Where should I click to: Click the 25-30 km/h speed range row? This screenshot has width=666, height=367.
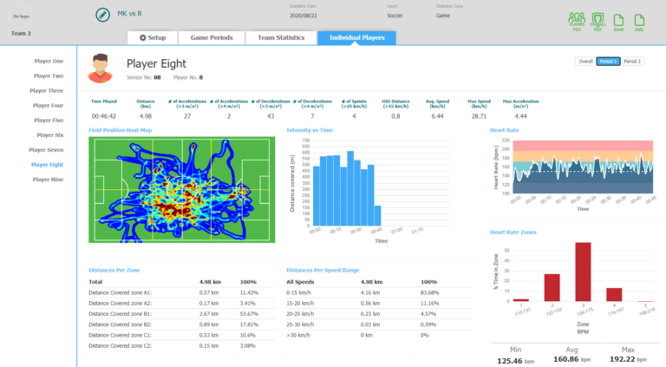[x=379, y=324]
